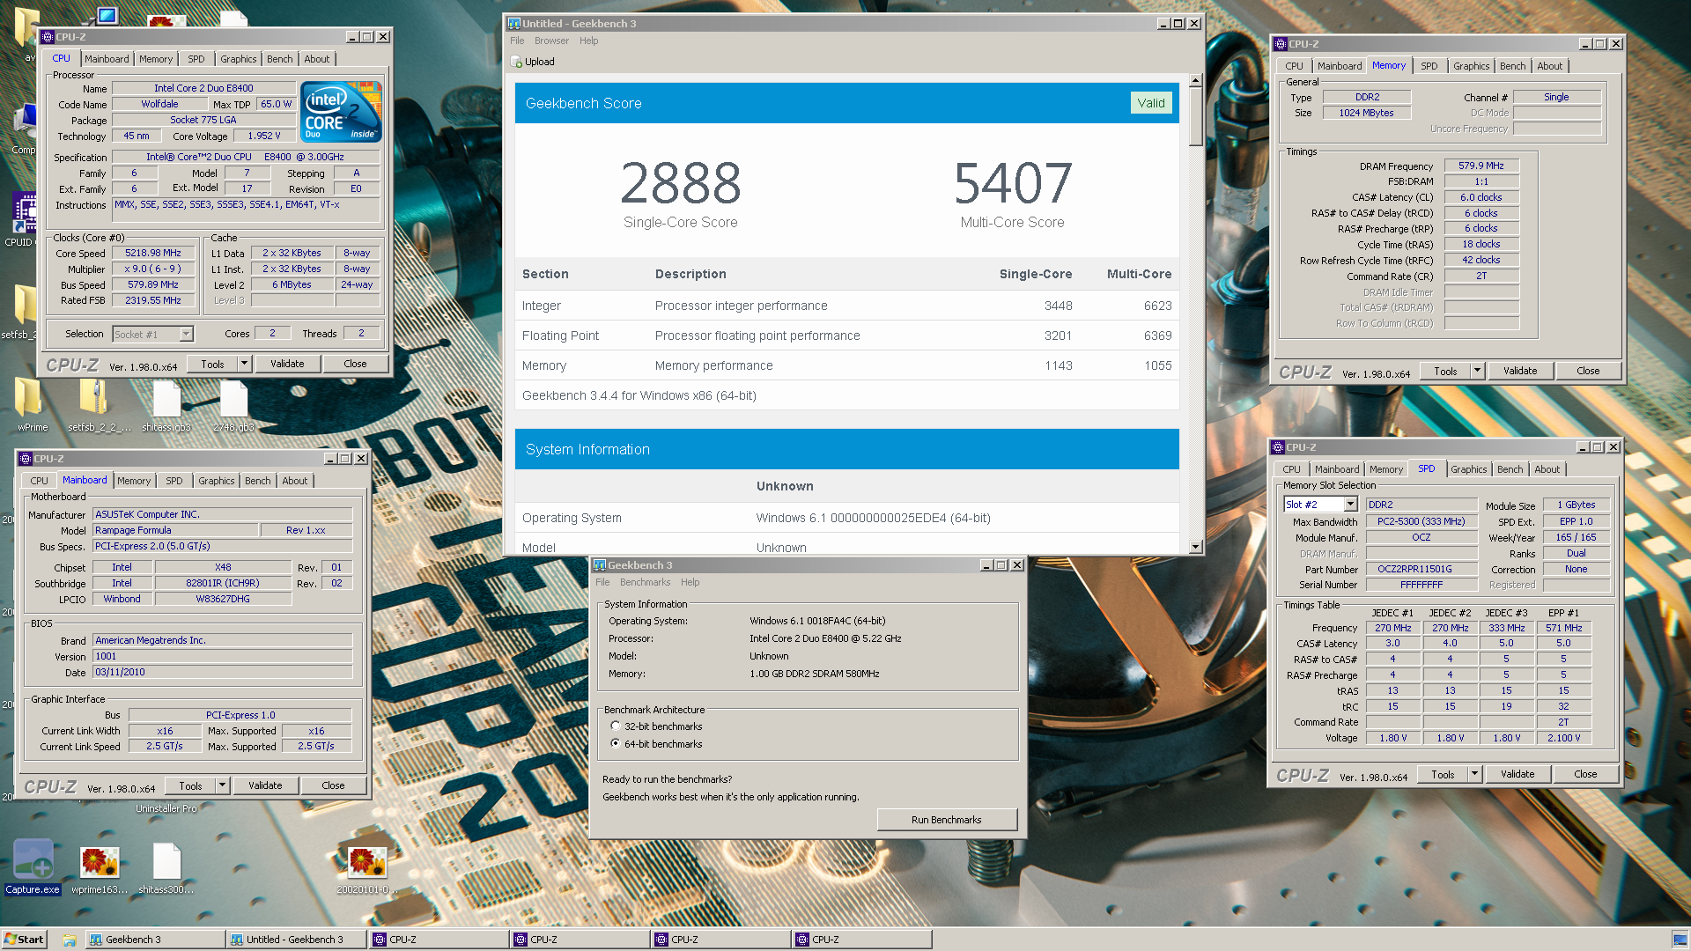The height and width of the screenshot is (951, 1691).
Task: Open About tab in Memory window
Action: [x=1550, y=66]
